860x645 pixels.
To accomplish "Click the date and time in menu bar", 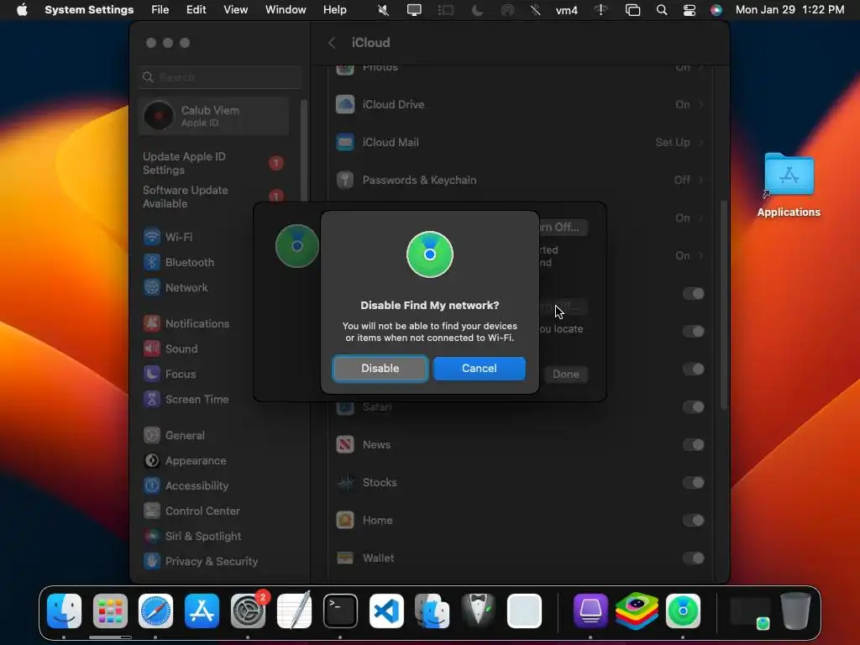I will click(789, 10).
